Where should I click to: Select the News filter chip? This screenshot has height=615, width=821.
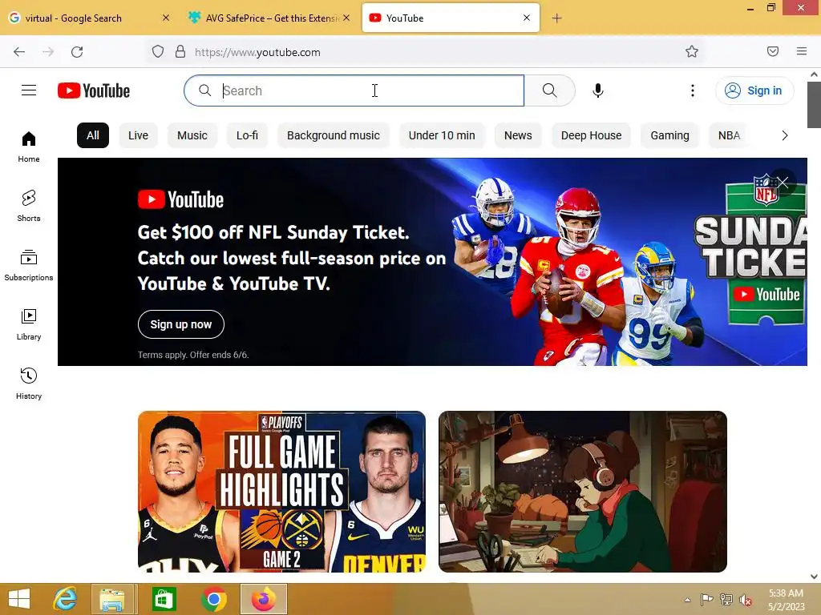point(518,135)
